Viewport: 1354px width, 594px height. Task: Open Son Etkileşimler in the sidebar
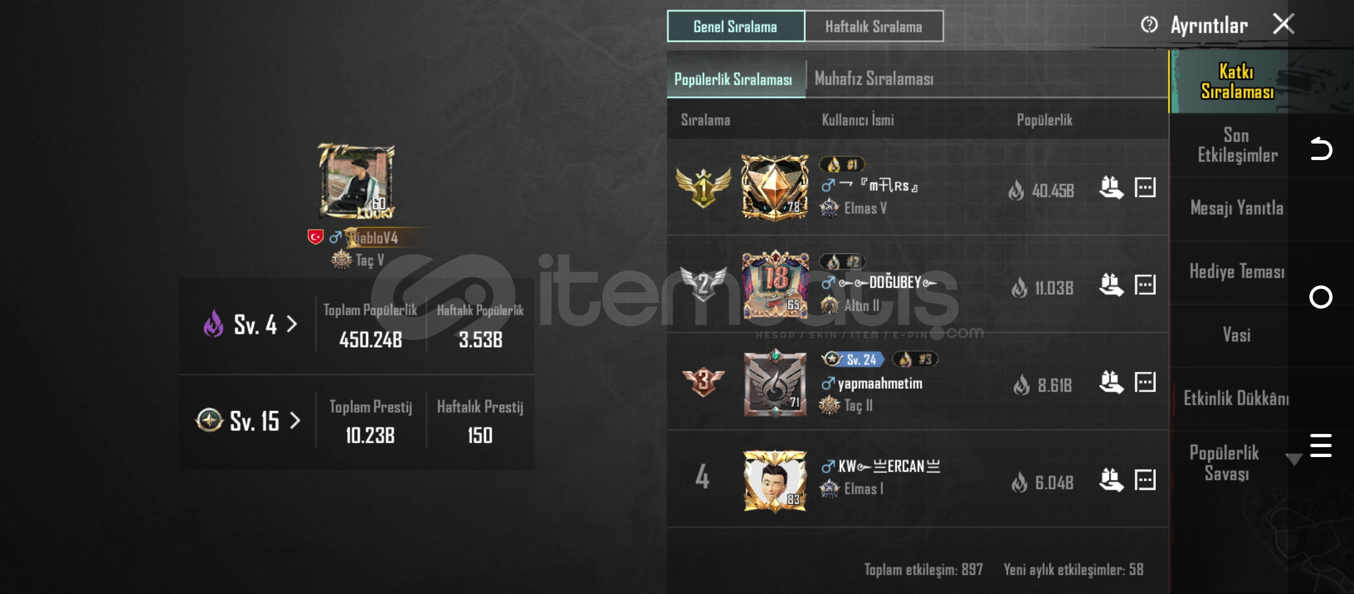point(1237,145)
